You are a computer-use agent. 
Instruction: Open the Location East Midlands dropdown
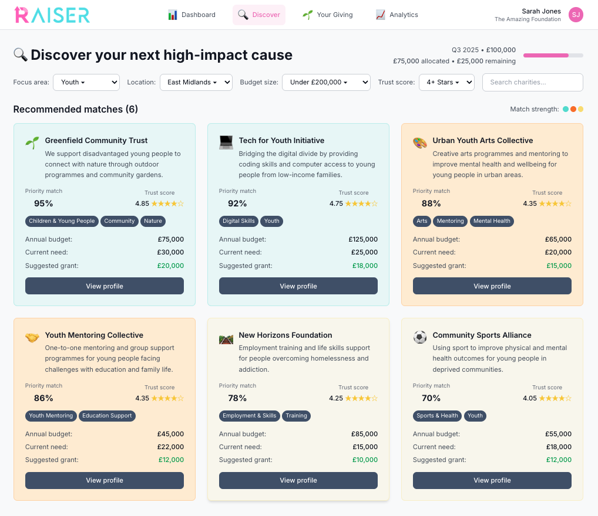click(196, 82)
